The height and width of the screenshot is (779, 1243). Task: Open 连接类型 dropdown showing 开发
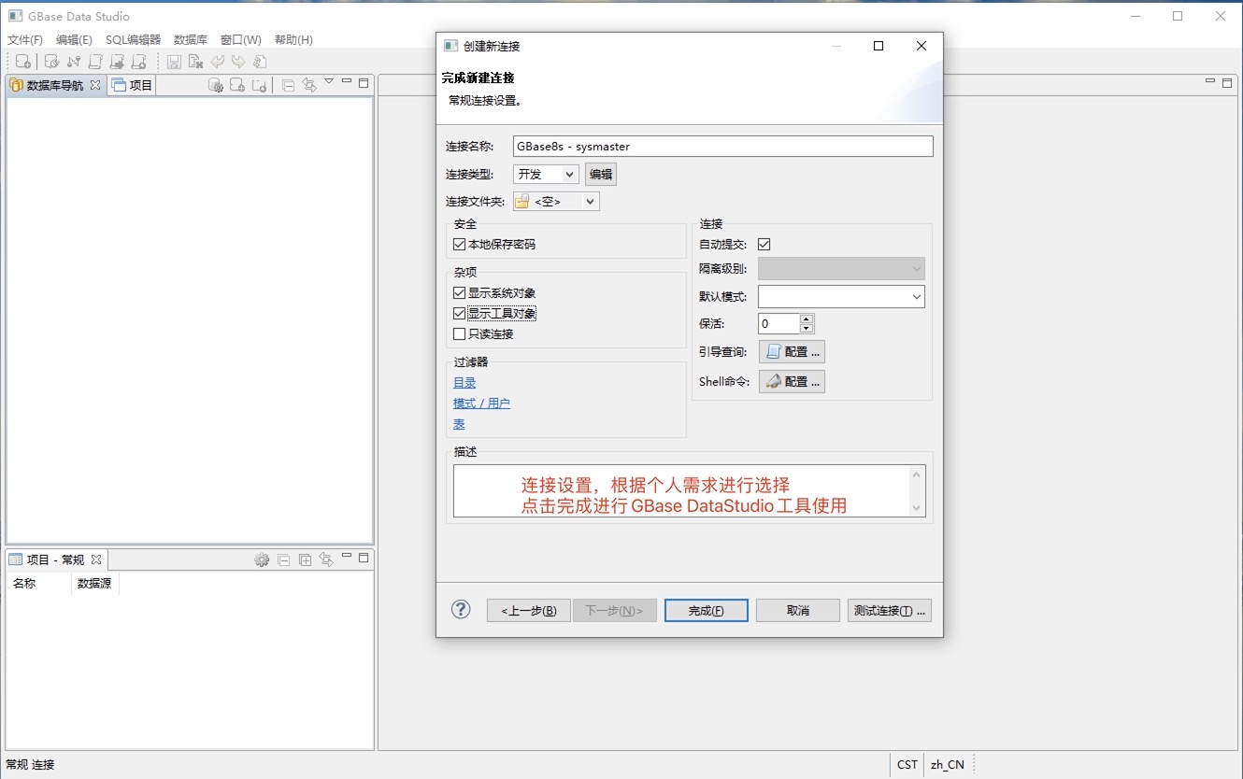click(546, 174)
